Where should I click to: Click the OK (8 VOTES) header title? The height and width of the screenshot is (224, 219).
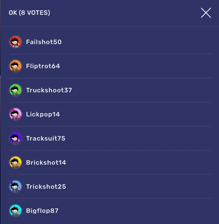click(29, 13)
